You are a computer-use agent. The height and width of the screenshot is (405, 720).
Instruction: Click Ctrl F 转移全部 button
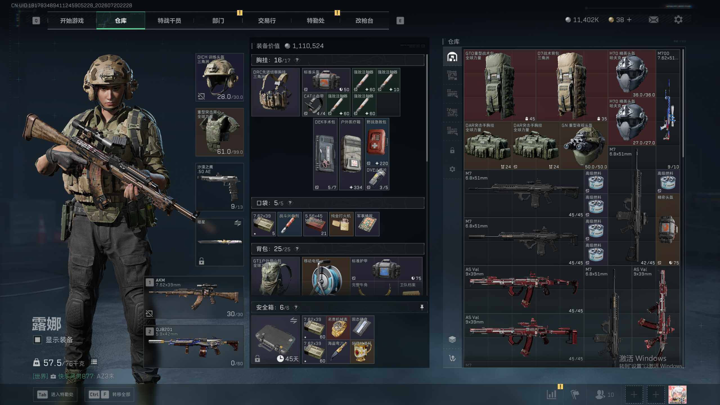point(109,394)
